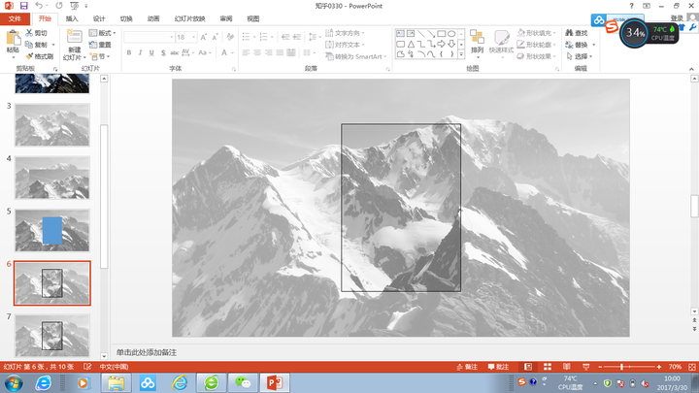Toggle Bold formatting
This screenshot has width=699, height=393.
click(129, 52)
